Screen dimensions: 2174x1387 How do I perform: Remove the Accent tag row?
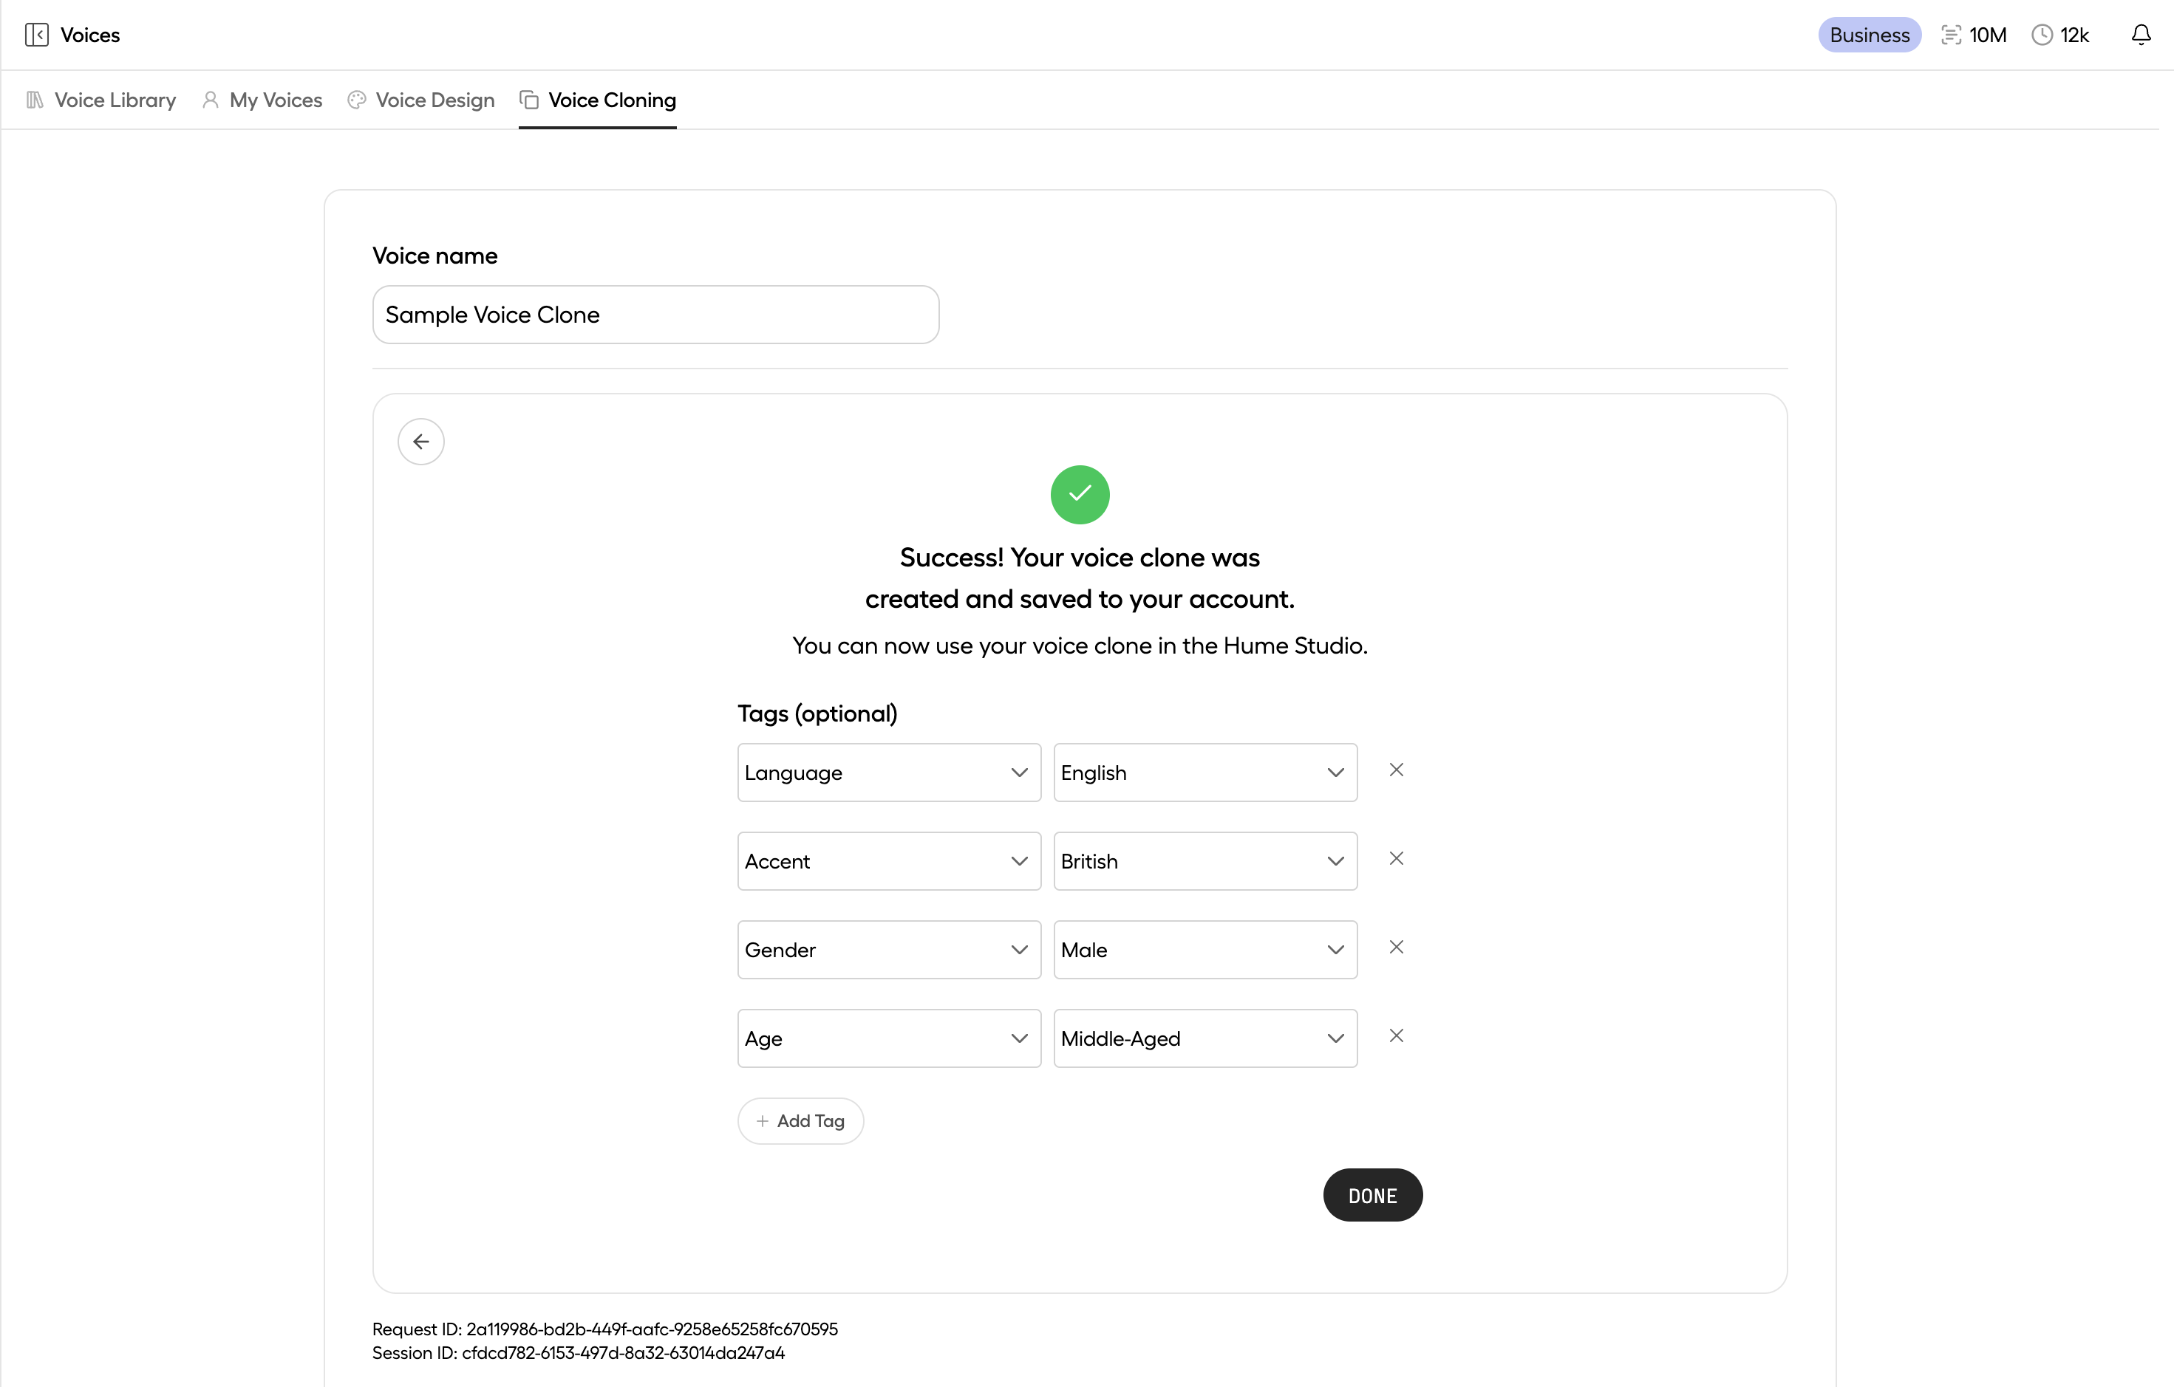pyautogui.click(x=1396, y=858)
